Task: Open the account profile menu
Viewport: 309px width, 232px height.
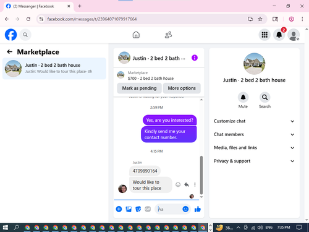Action: [x=294, y=35]
